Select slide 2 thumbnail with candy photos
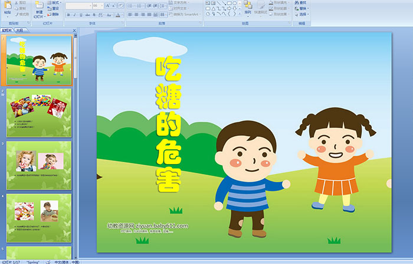Image resolution: width=413 pixels, height=264 pixels. tap(39, 113)
